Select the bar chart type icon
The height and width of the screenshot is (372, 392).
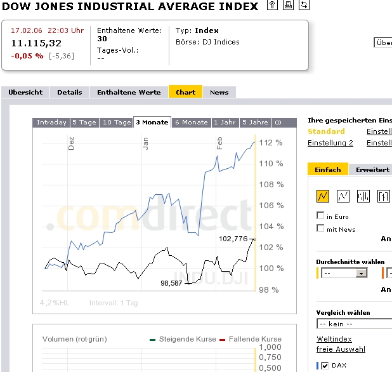click(x=363, y=196)
